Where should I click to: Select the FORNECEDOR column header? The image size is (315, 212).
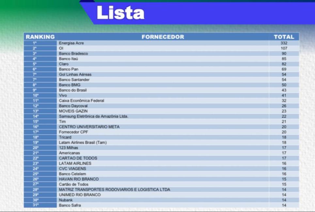tap(163, 37)
